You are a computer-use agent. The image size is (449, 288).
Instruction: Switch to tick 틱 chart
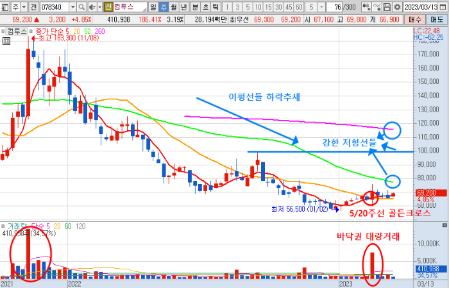[216, 7]
